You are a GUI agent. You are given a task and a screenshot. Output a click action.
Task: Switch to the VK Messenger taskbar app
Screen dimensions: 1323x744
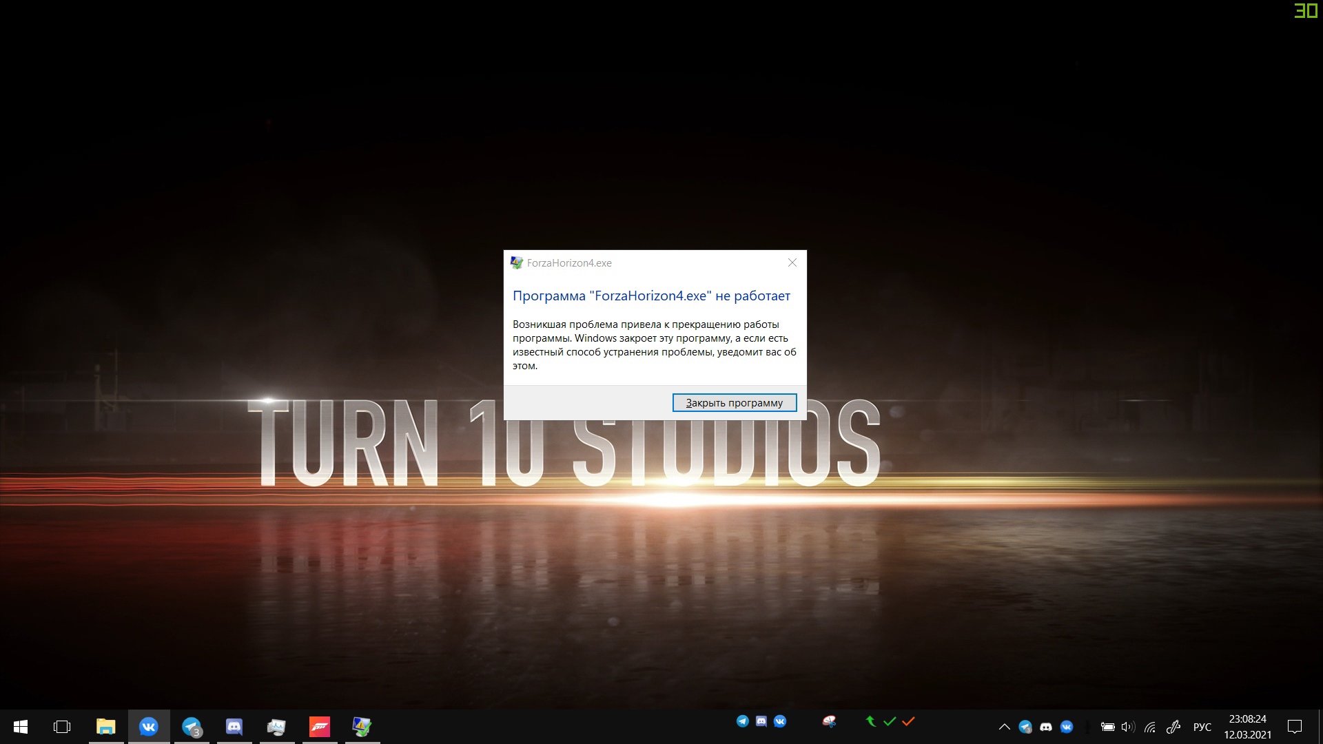[x=149, y=727]
